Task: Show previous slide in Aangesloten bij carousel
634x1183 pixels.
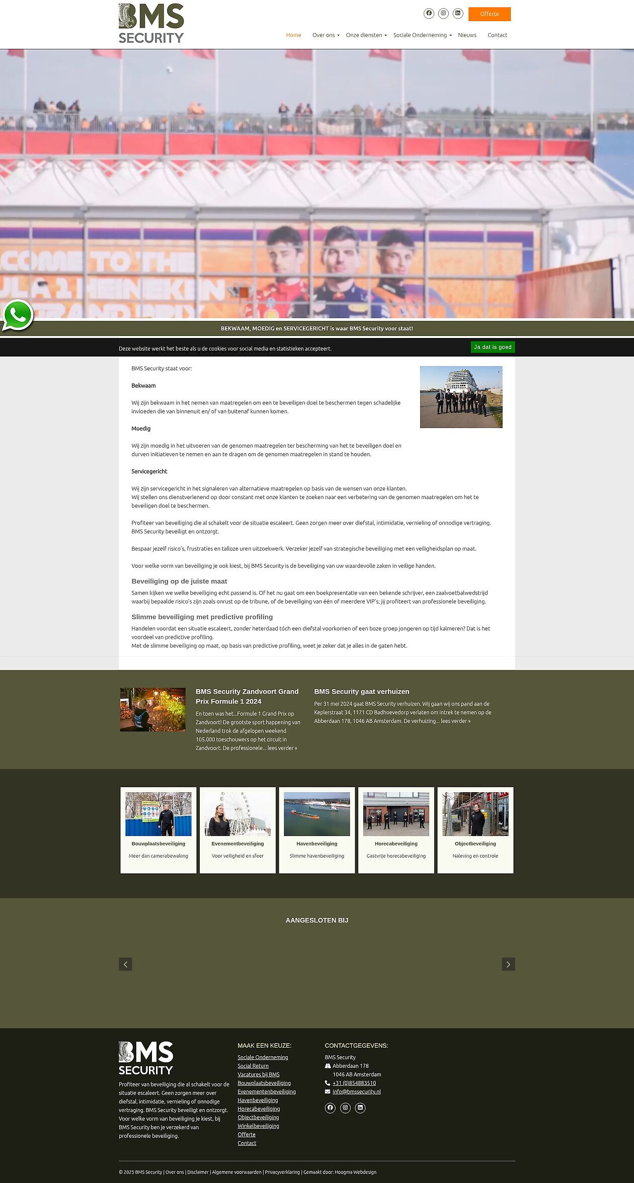Action: [125, 964]
